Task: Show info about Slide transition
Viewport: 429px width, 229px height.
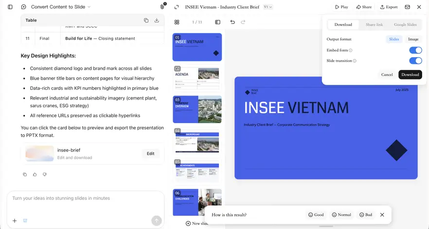Action: point(355,61)
